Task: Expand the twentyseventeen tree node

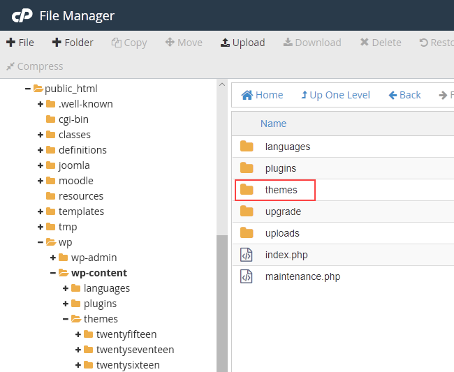Action: point(78,350)
